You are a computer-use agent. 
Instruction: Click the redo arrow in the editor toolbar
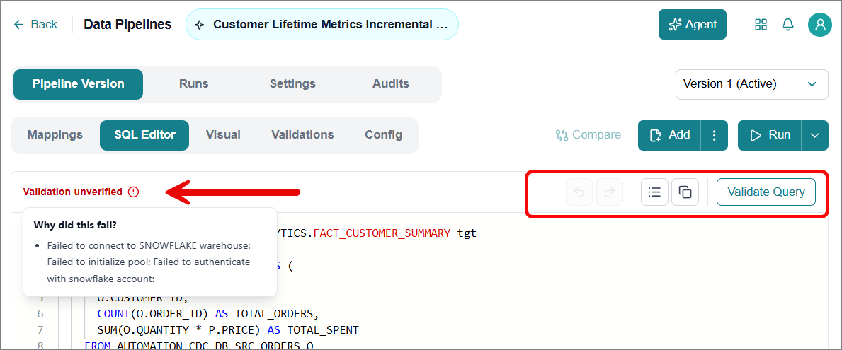pyautogui.click(x=610, y=192)
